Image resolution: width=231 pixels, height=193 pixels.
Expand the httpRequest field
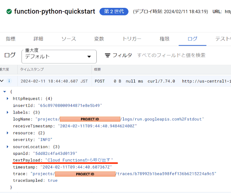click(x=8, y=99)
